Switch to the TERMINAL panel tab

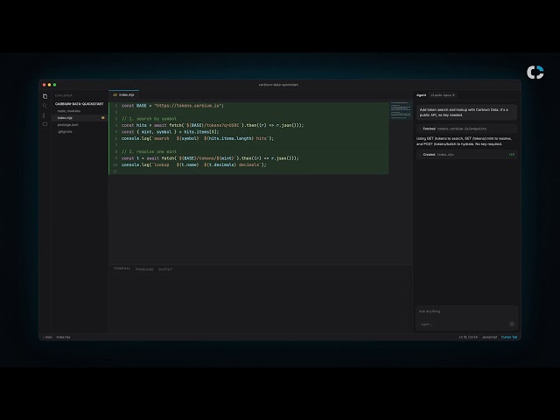coord(122,269)
